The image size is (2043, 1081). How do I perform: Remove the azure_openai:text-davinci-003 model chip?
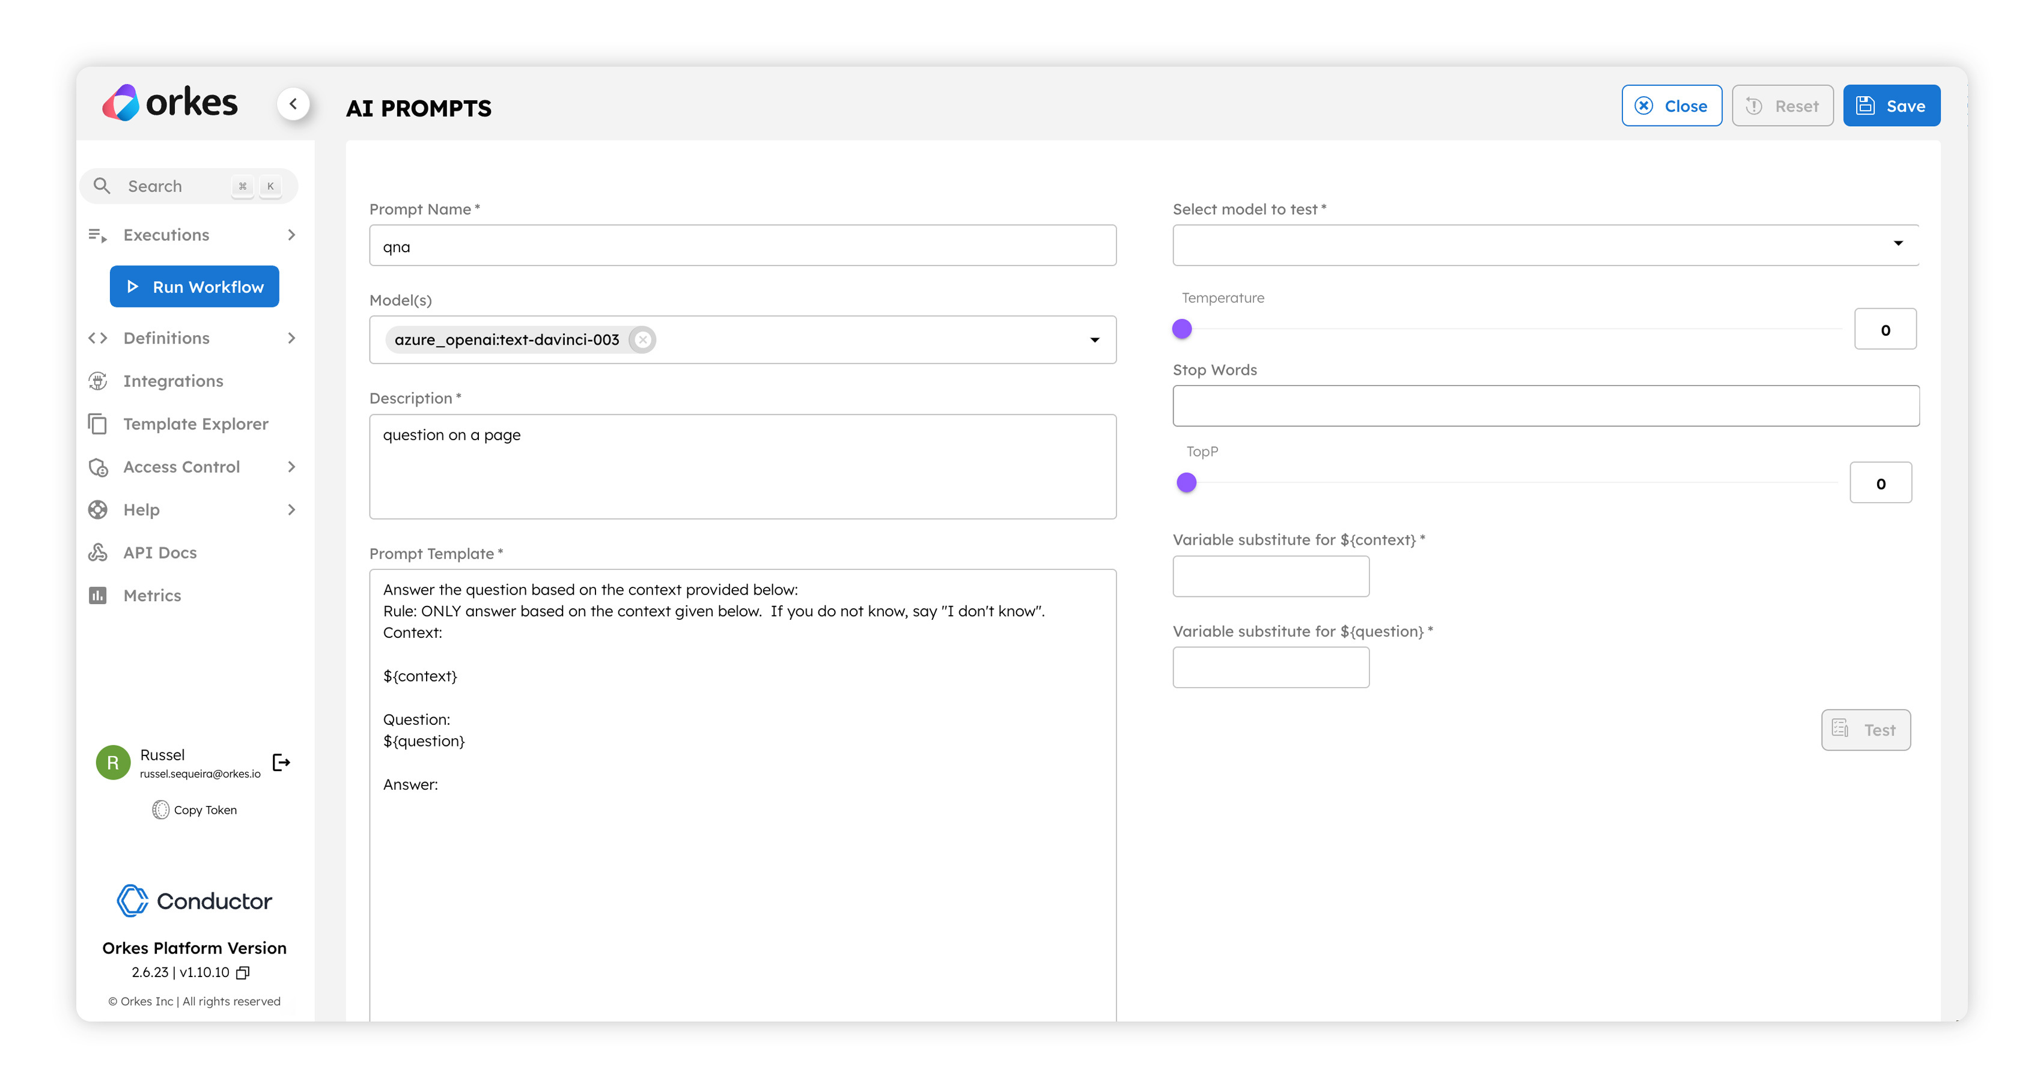[x=642, y=339]
